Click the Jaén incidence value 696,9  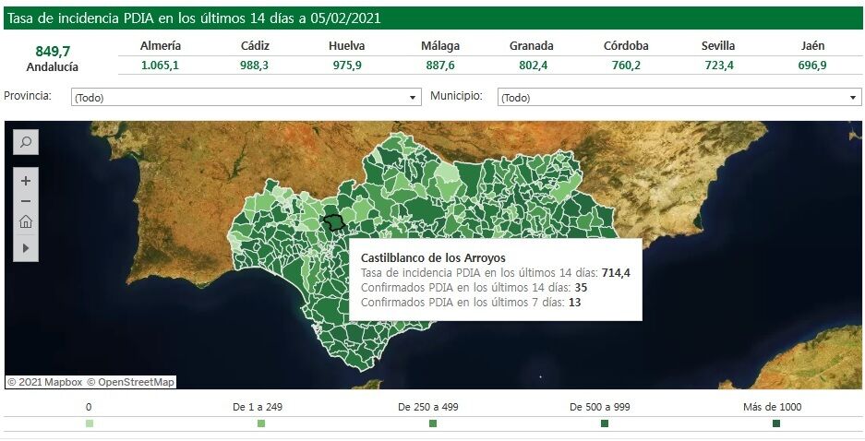click(x=812, y=66)
